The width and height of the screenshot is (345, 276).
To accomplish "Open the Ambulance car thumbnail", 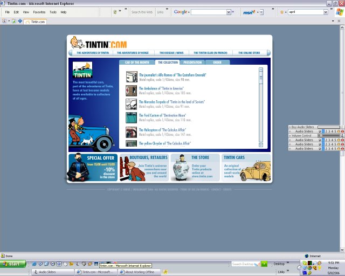I will 132,91.
